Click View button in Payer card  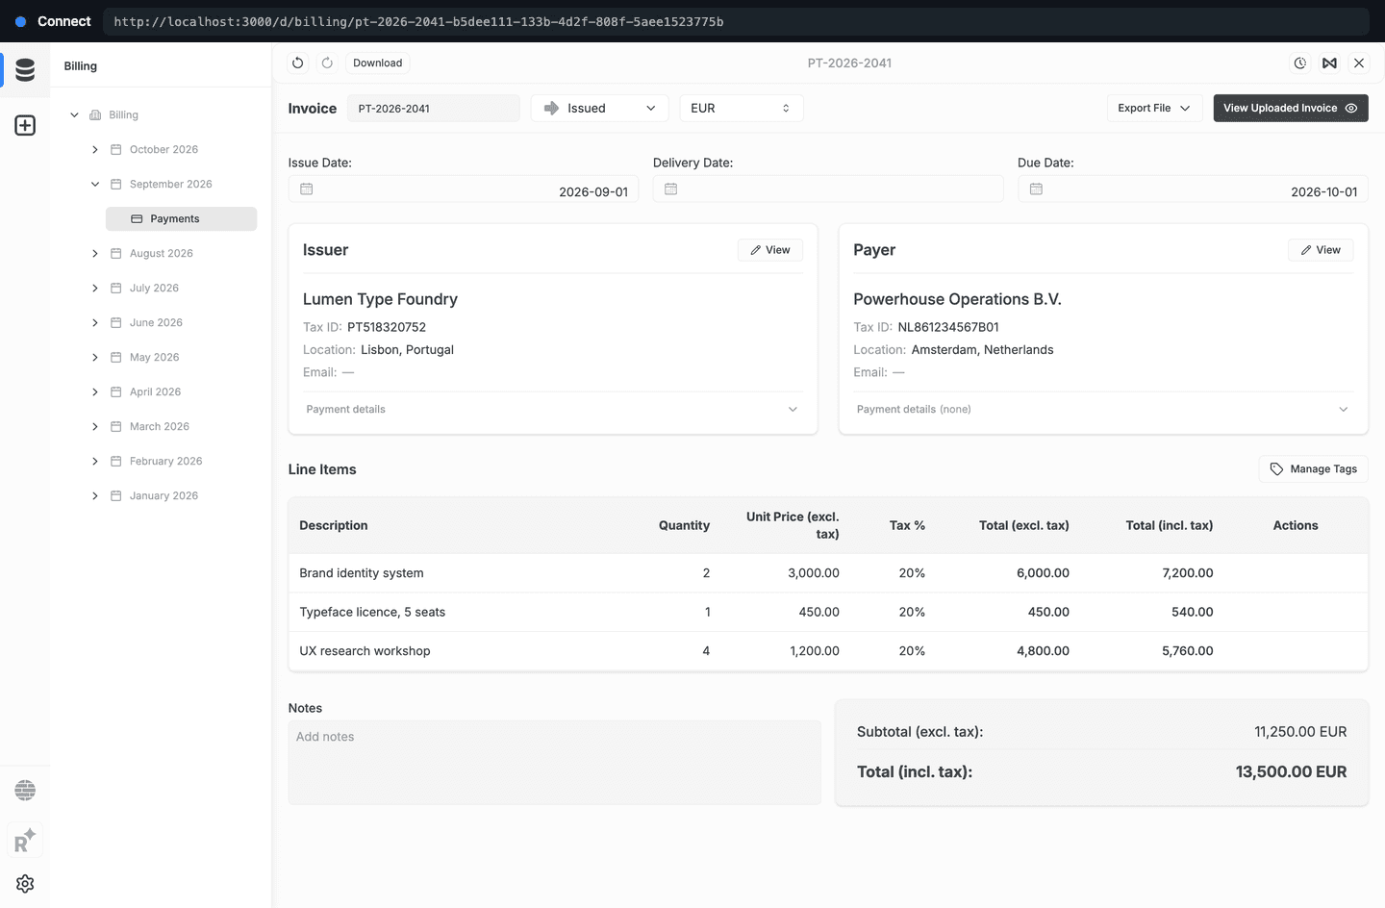tap(1321, 250)
